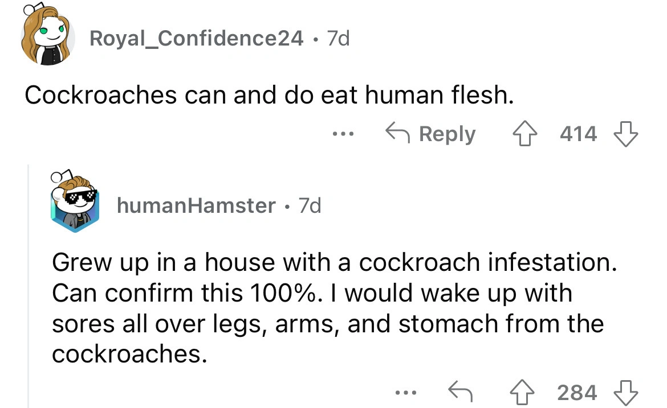Click the 7d timestamp on Royal_Confidence24's comment
This screenshot has width=667, height=408.
click(x=337, y=39)
